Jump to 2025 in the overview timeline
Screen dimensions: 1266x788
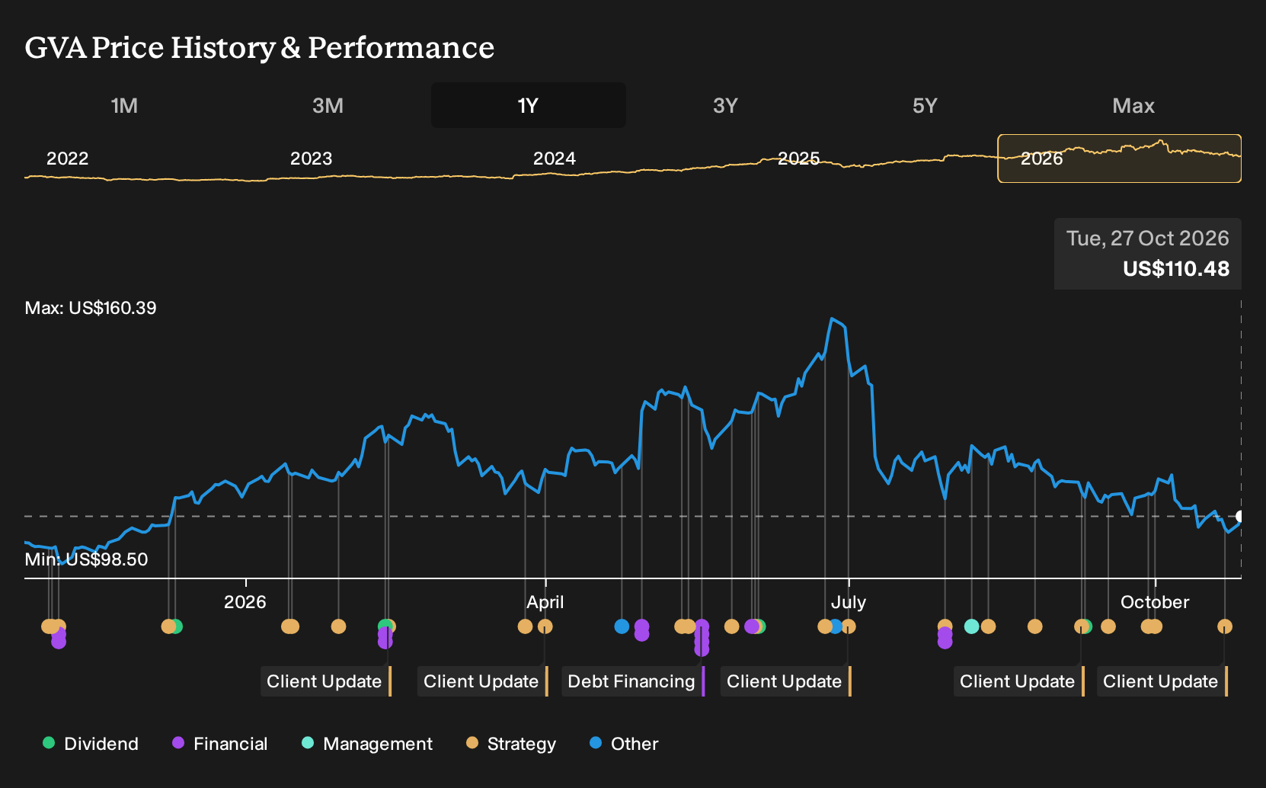tap(798, 159)
